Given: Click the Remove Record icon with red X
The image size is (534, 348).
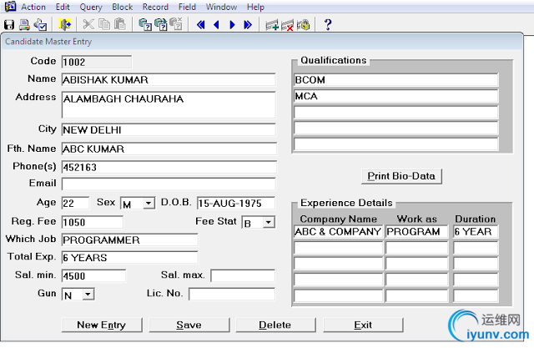Looking at the screenshot, I should tap(288, 24).
